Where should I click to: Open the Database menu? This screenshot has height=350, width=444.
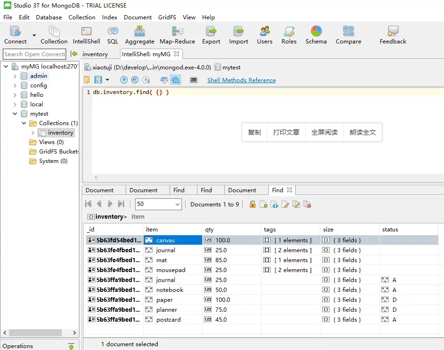tap(49, 17)
